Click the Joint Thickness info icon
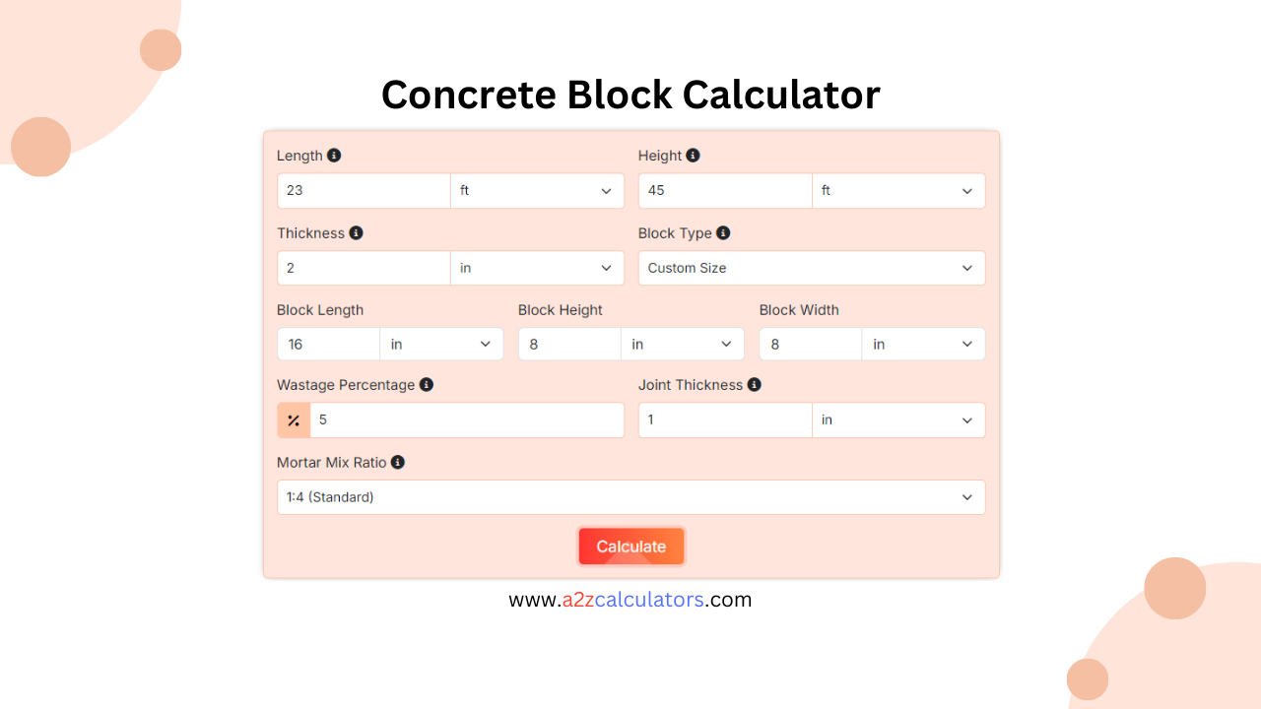This screenshot has width=1261, height=709. click(754, 384)
